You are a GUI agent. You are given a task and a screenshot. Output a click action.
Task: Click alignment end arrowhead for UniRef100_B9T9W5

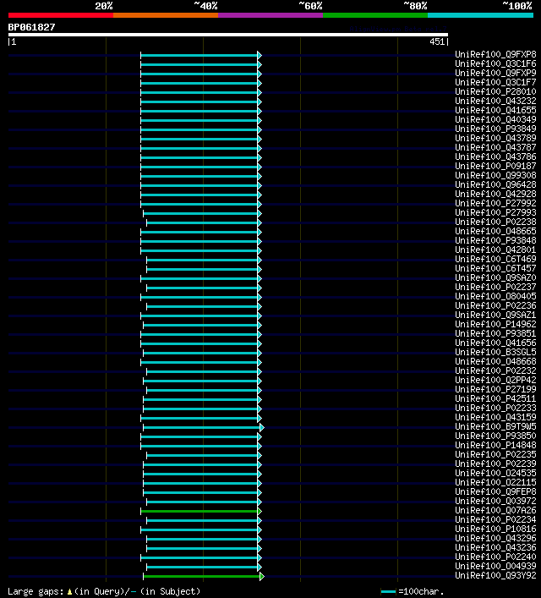click(x=262, y=427)
